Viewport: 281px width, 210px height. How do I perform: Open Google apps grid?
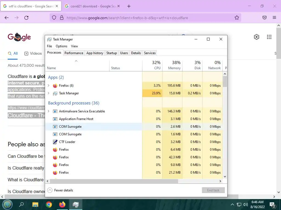point(269,37)
